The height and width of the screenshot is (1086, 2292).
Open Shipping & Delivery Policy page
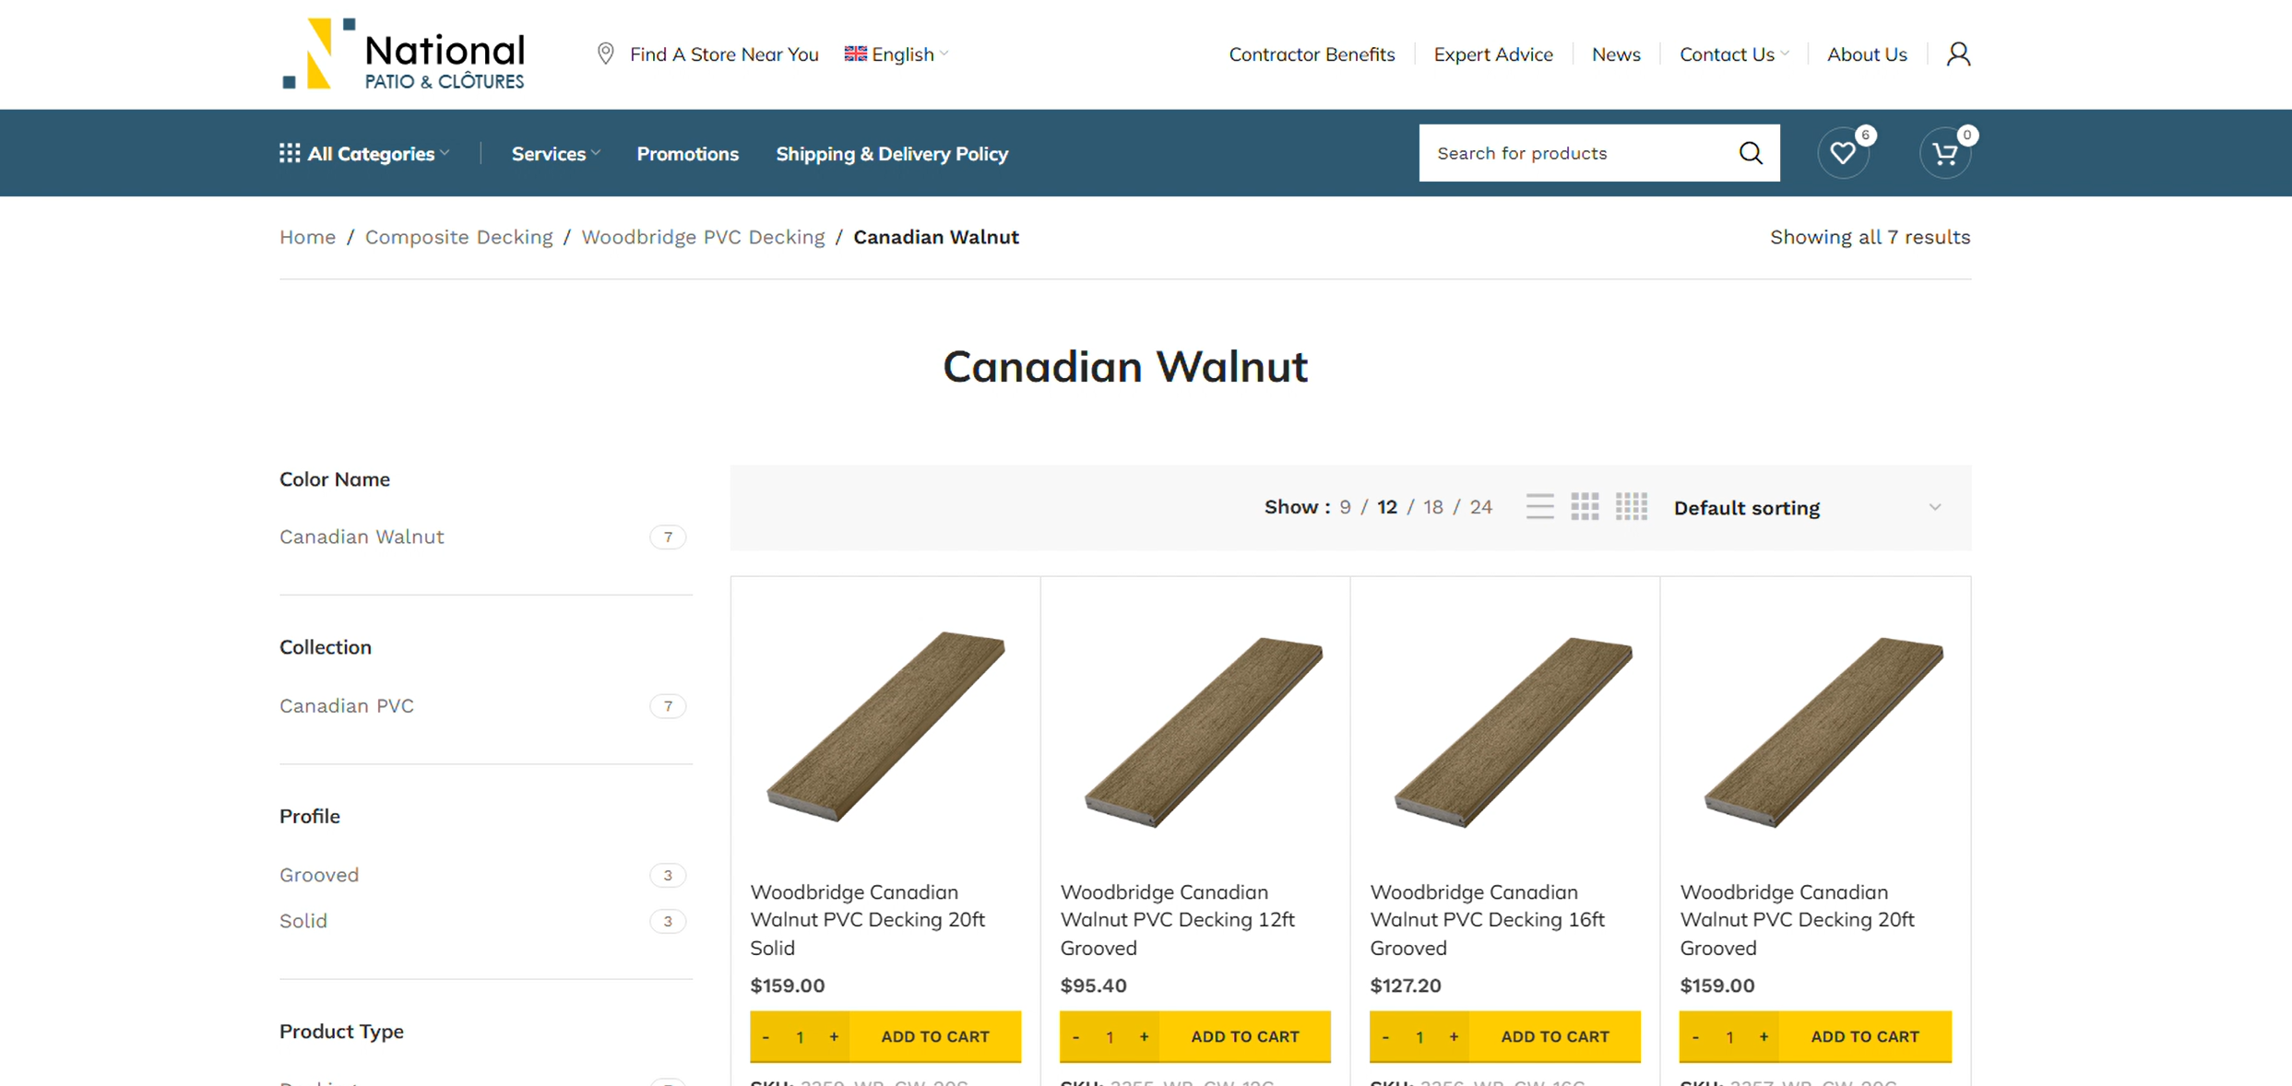click(892, 154)
